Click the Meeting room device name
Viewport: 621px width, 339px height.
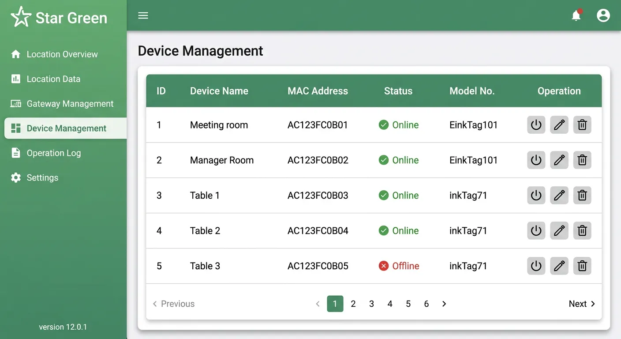[x=219, y=125]
